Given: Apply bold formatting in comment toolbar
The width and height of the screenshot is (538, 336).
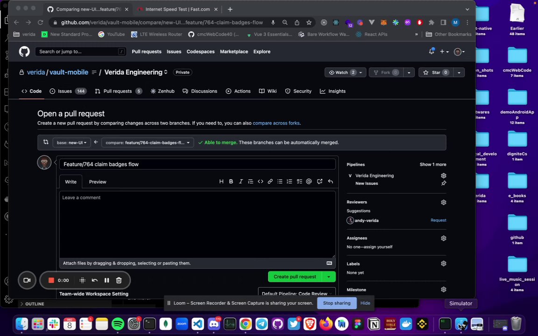Looking at the screenshot, I should coord(231,182).
